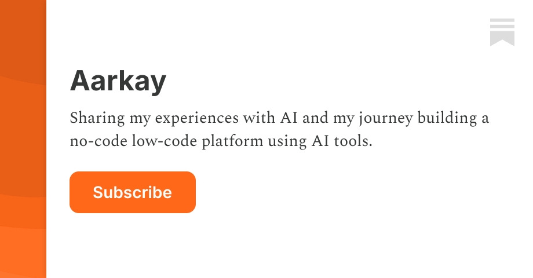This screenshot has width=533, height=278.
Task: Click the orange decorative banner strip
Action: pyautogui.click(x=23, y=139)
